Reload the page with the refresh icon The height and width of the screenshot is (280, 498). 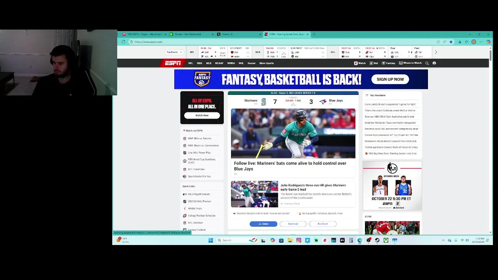[x=123, y=42]
